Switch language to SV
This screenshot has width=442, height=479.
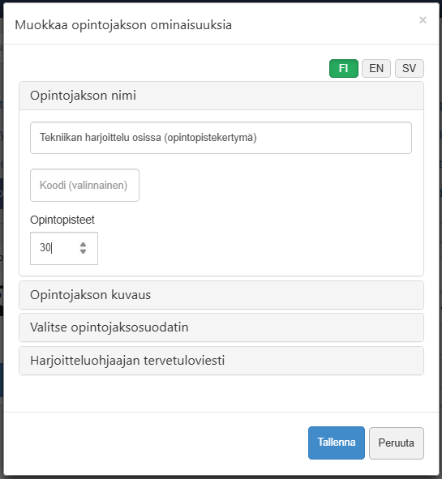click(410, 68)
